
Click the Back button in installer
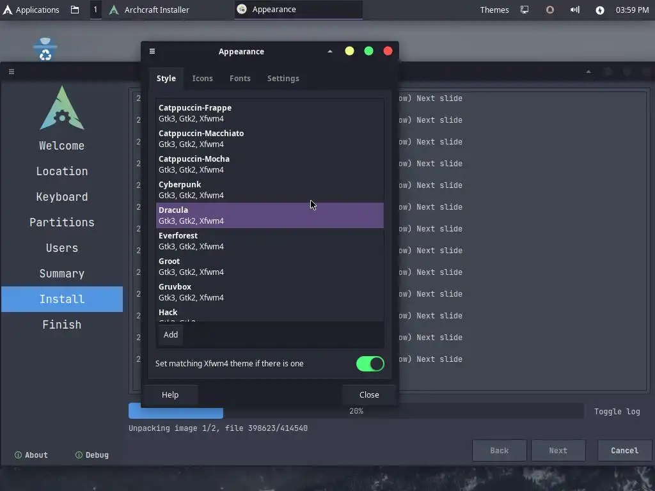point(499,451)
